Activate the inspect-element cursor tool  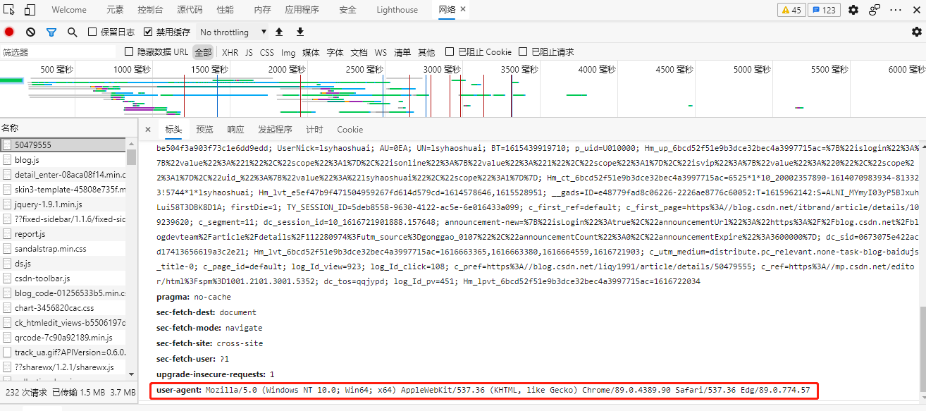(x=9, y=8)
